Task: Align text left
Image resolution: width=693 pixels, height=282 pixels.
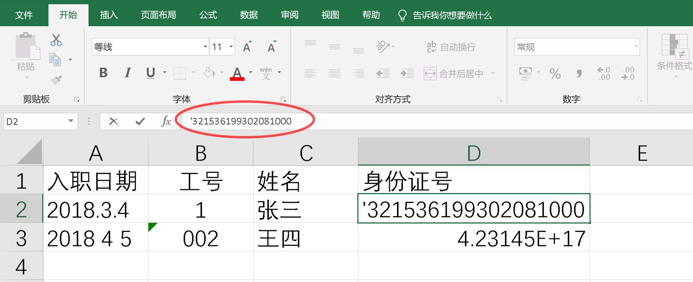Action: point(310,73)
